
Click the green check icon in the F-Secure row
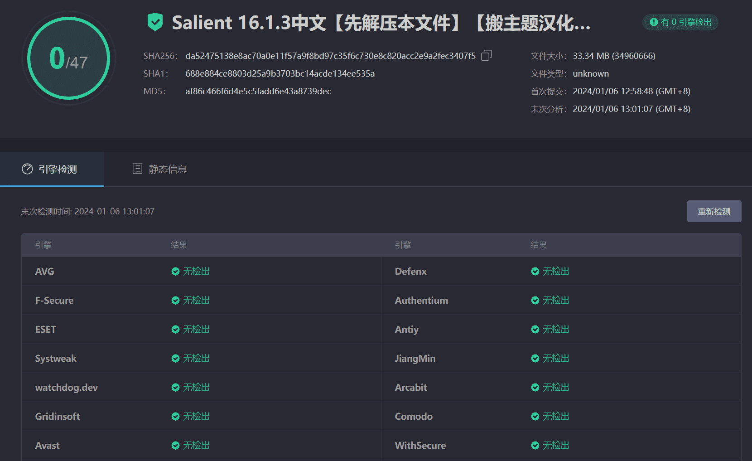pyautogui.click(x=175, y=301)
